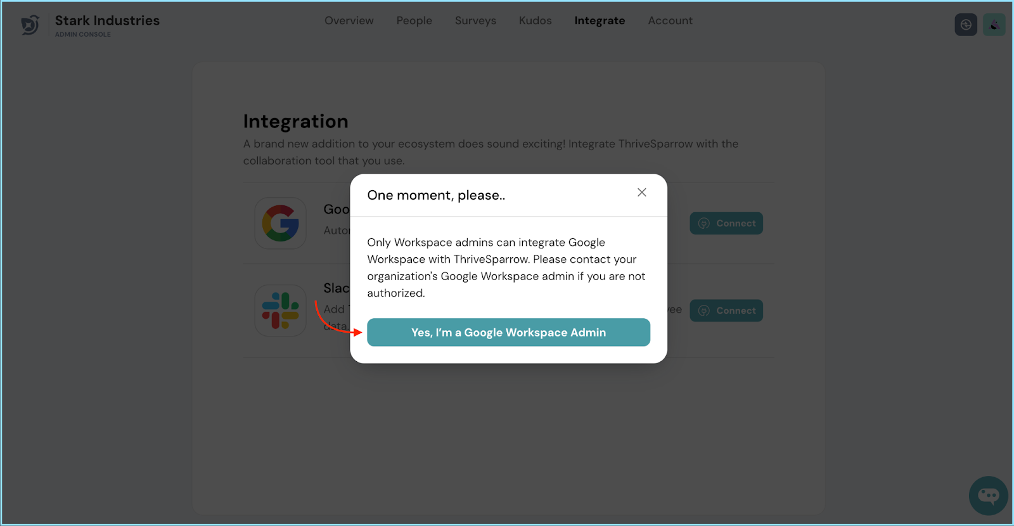Open the user avatar in top right

[994, 25]
